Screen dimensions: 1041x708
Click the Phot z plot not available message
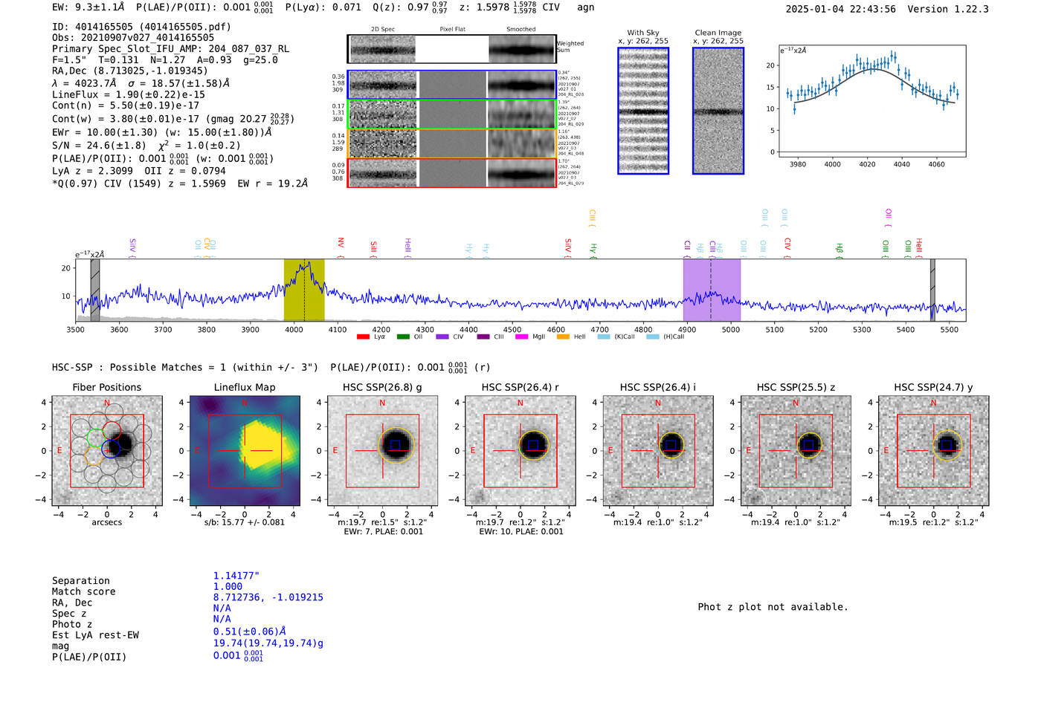(773, 607)
